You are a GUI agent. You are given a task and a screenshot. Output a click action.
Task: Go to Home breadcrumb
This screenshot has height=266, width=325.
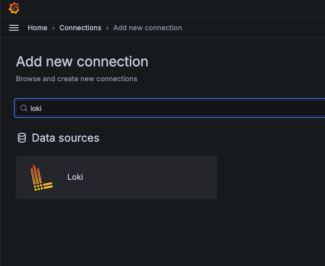38,28
